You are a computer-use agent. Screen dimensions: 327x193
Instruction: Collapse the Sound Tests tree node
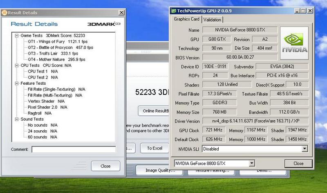[x=17, y=119]
